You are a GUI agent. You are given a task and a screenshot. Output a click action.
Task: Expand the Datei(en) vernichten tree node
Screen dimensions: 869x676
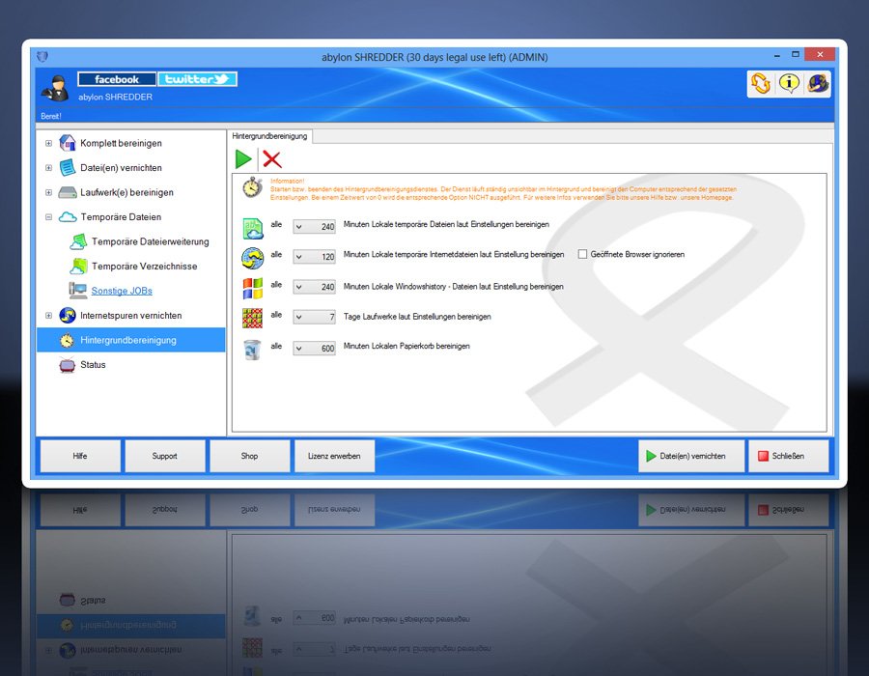(x=49, y=167)
